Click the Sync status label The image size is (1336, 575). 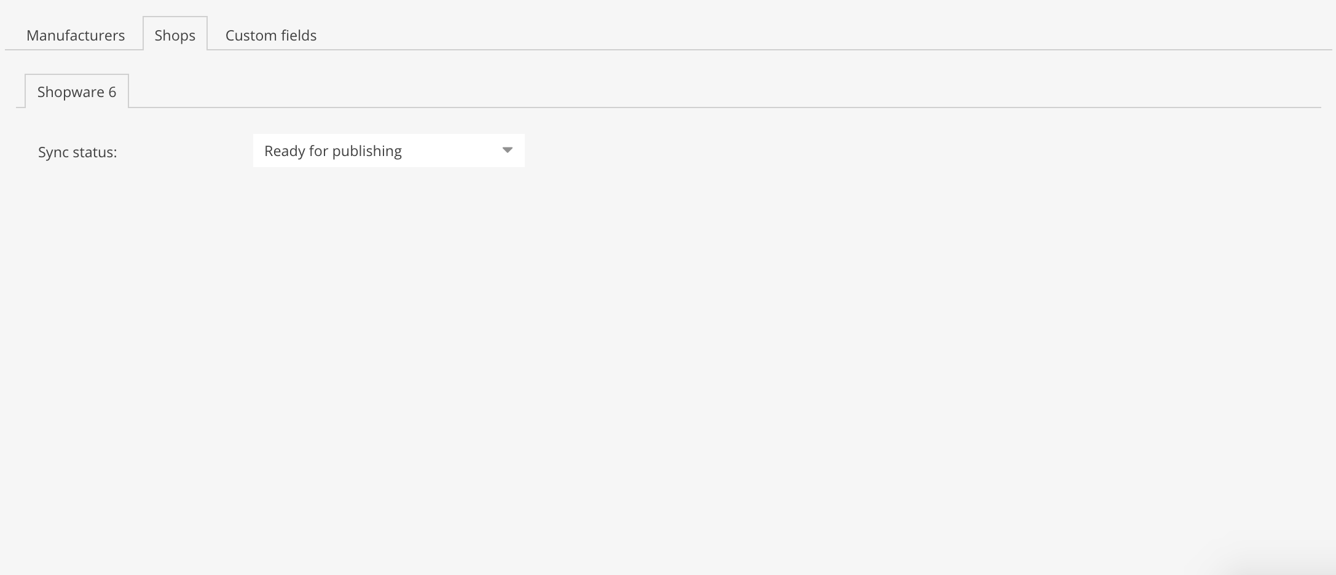[77, 152]
